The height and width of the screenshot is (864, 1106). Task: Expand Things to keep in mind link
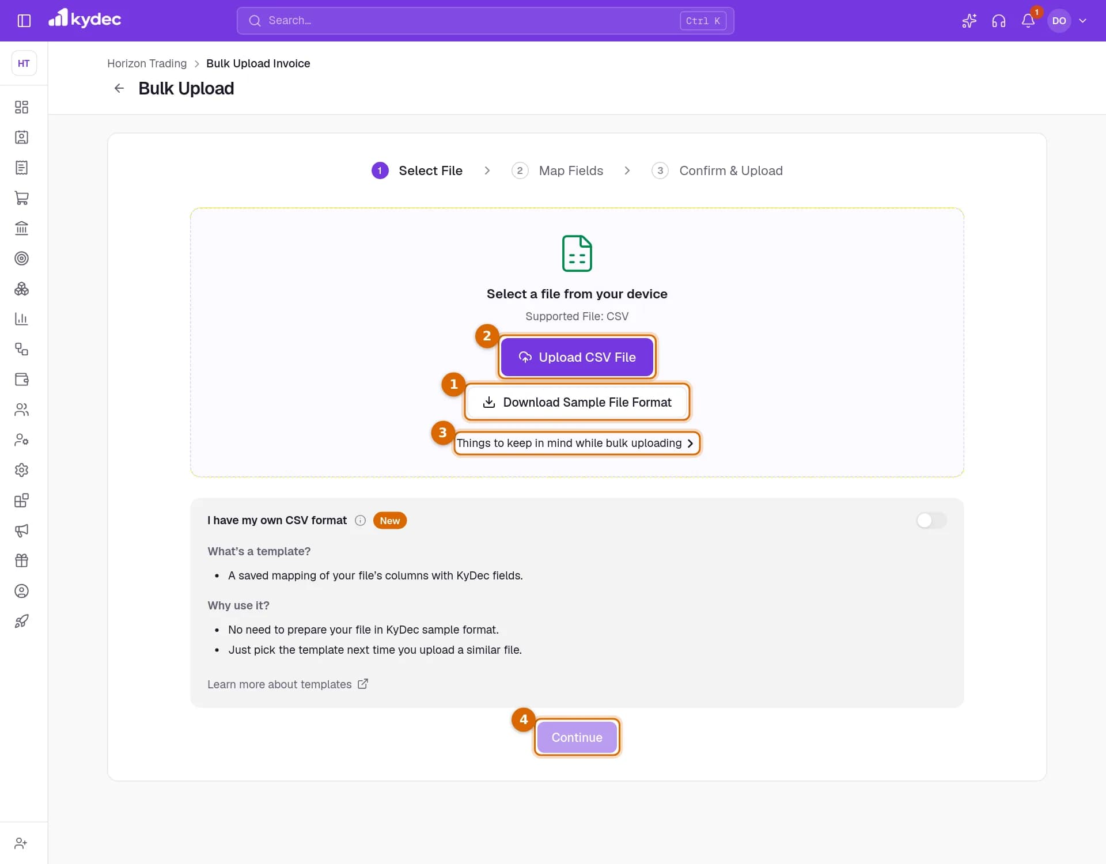click(x=577, y=443)
